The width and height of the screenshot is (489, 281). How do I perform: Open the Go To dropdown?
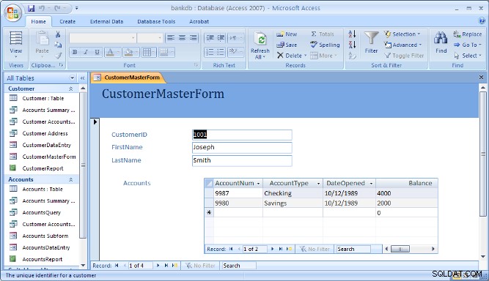coord(468,45)
